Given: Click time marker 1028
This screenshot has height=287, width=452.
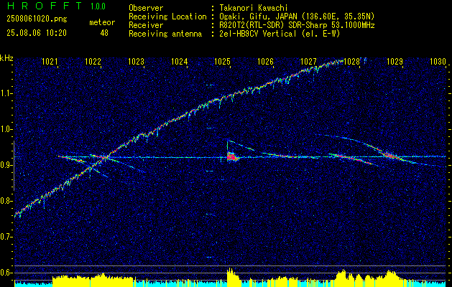Looking at the screenshot, I should pos(352,61).
